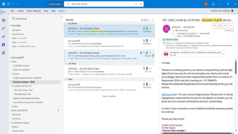This screenshot has width=238, height=134.
Task: Open the Help tab
Action: tap(53, 11)
